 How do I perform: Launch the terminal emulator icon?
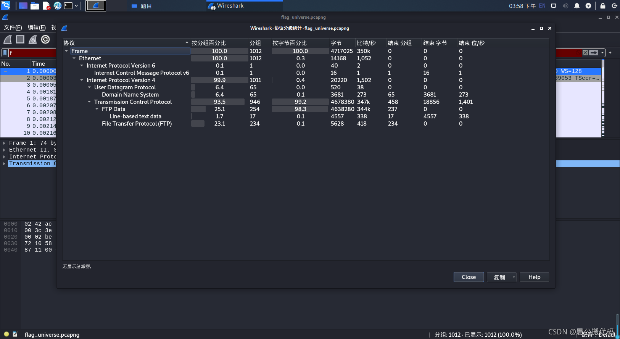68,6
